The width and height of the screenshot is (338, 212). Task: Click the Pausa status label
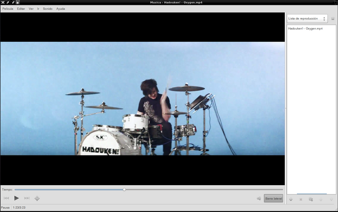(5, 208)
